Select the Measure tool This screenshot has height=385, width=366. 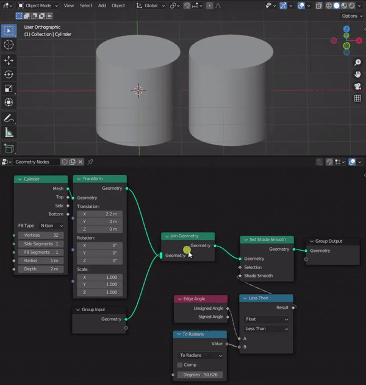click(x=9, y=132)
